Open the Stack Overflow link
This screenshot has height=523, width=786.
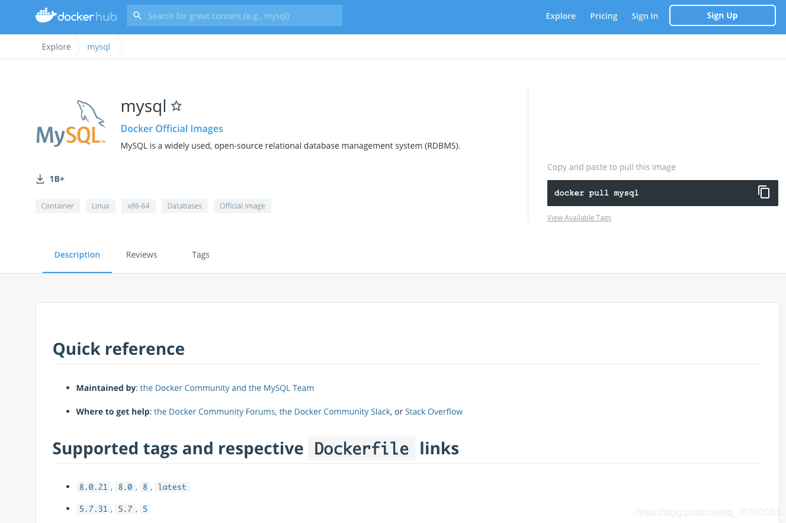tap(434, 412)
